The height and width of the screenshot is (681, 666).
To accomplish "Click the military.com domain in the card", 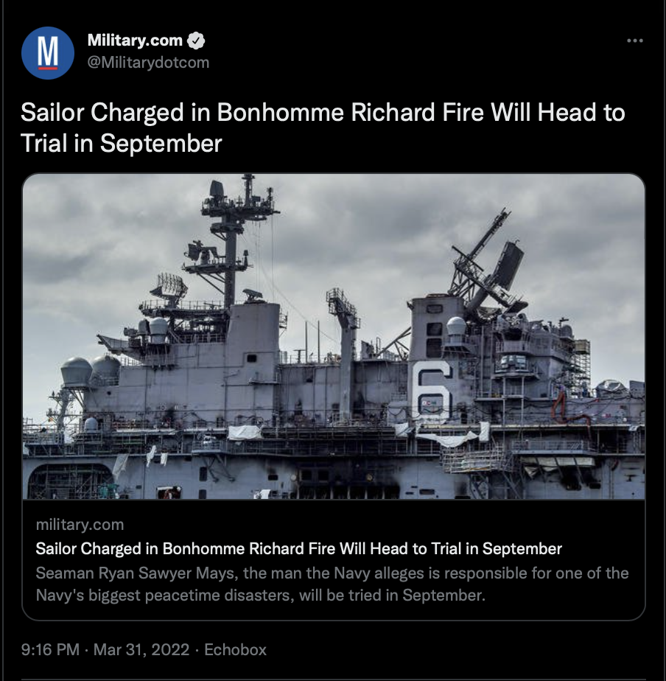I will (80, 525).
